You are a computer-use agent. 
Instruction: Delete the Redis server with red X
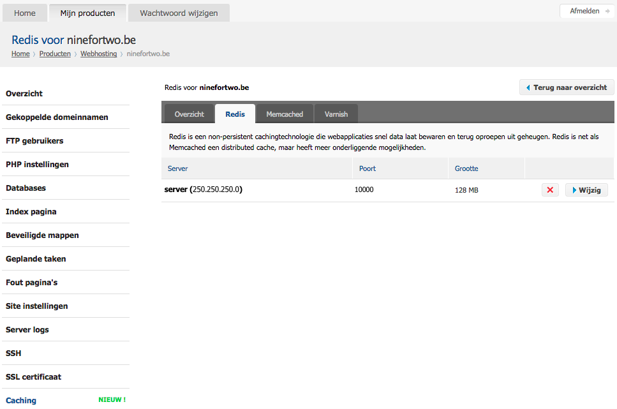click(550, 190)
